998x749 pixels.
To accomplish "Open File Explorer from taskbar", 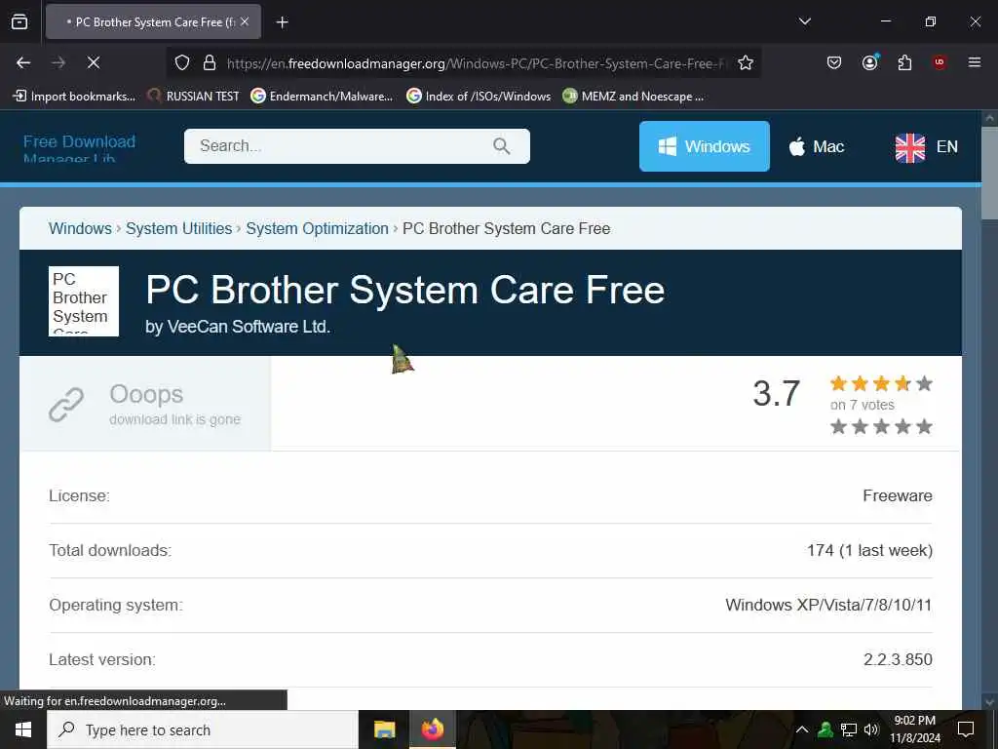I will 384,729.
